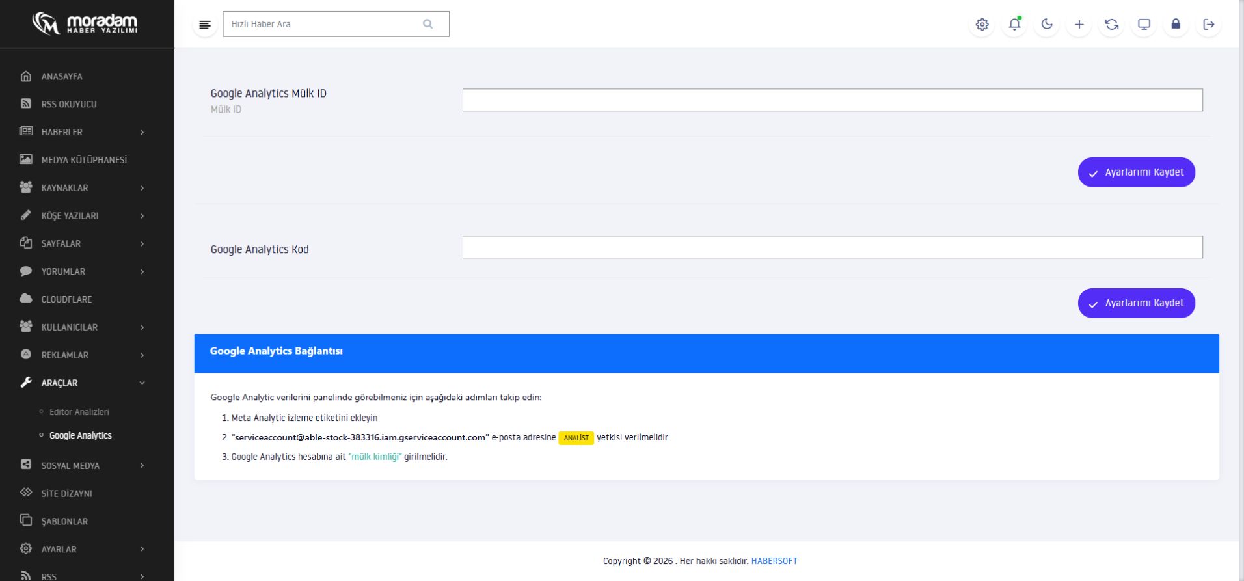Open CLOUDFLARE menu item

pos(66,299)
